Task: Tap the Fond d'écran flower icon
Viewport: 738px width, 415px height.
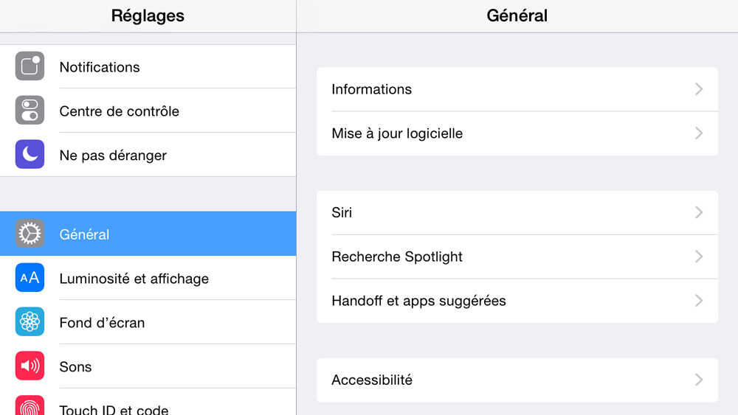Action: pos(30,322)
